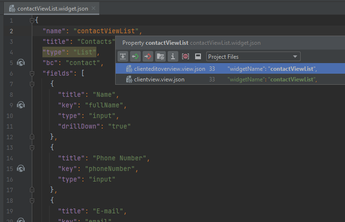Click the "Contacts" title value on line 3

(x=96, y=41)
